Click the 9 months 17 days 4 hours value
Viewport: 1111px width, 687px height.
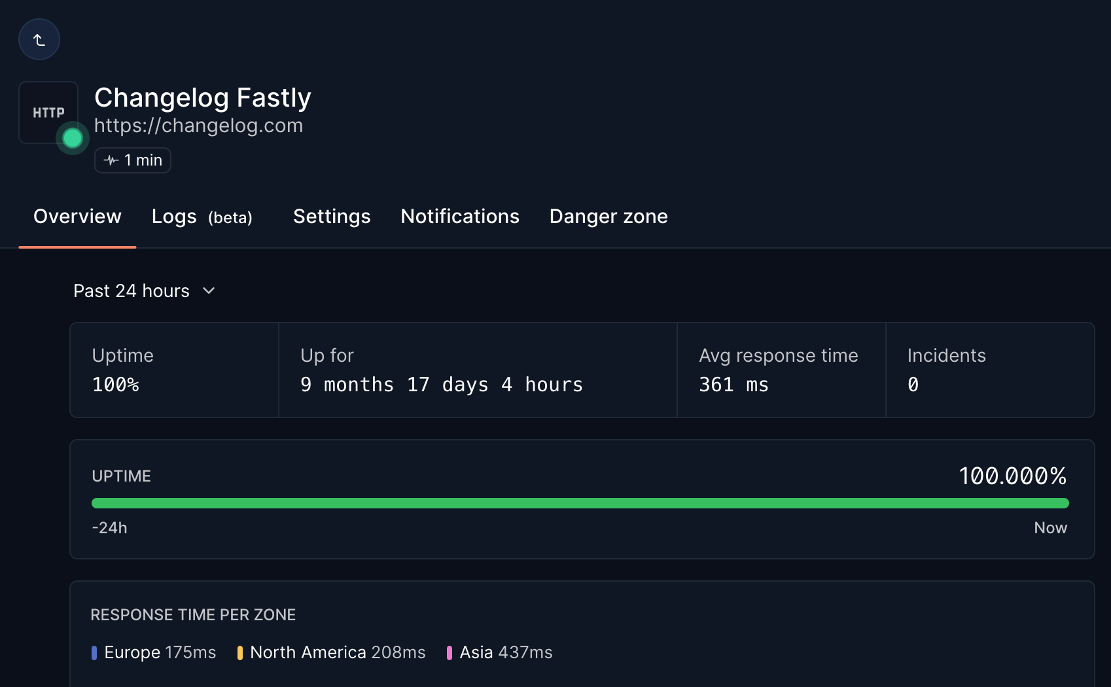442,385
